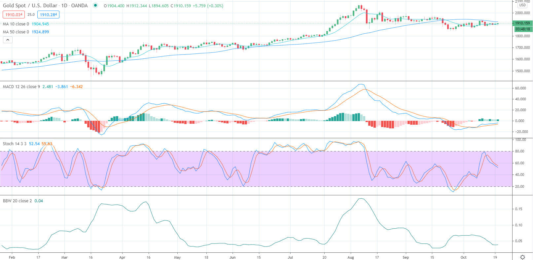Image resolution: width=533 pixels, height=260 pixels.
Task: Select BBW 20 close 2 indicator legend
Action: tap(17, 201)
